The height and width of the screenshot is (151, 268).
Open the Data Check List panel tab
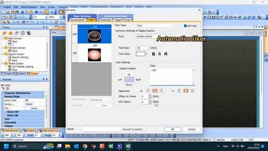49,130
